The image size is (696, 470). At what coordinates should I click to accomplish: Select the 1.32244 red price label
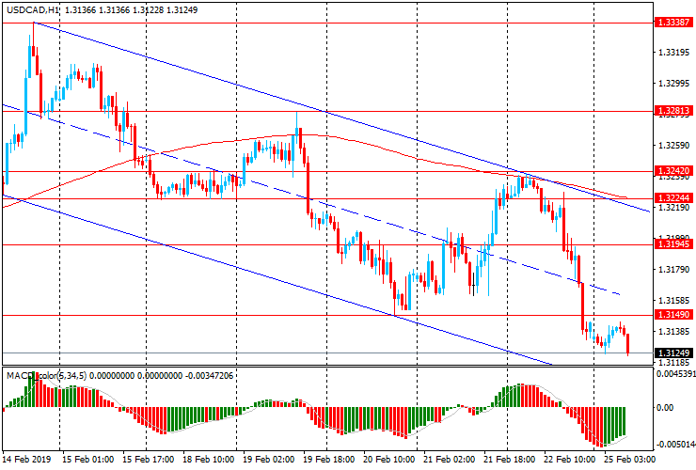click(x=673, y=198)
